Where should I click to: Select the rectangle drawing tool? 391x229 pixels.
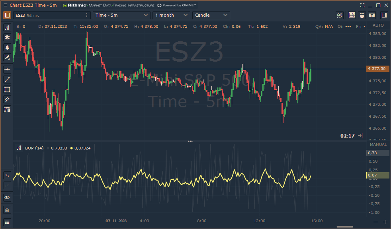(x=7, y=89)
